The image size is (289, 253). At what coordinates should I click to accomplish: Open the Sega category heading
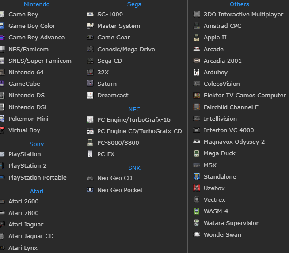pyautogui.click(x=134, y=4)
